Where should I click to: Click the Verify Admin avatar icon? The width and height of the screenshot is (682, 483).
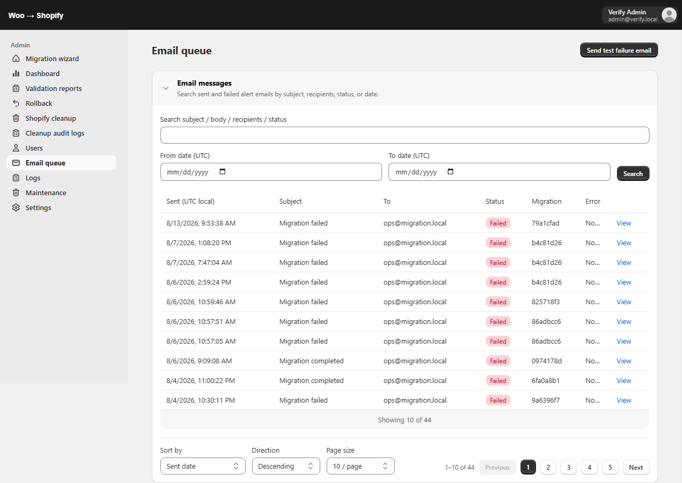669,15
